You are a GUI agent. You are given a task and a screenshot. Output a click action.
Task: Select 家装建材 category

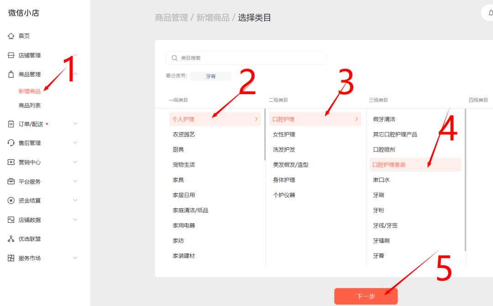pos(184,256)
